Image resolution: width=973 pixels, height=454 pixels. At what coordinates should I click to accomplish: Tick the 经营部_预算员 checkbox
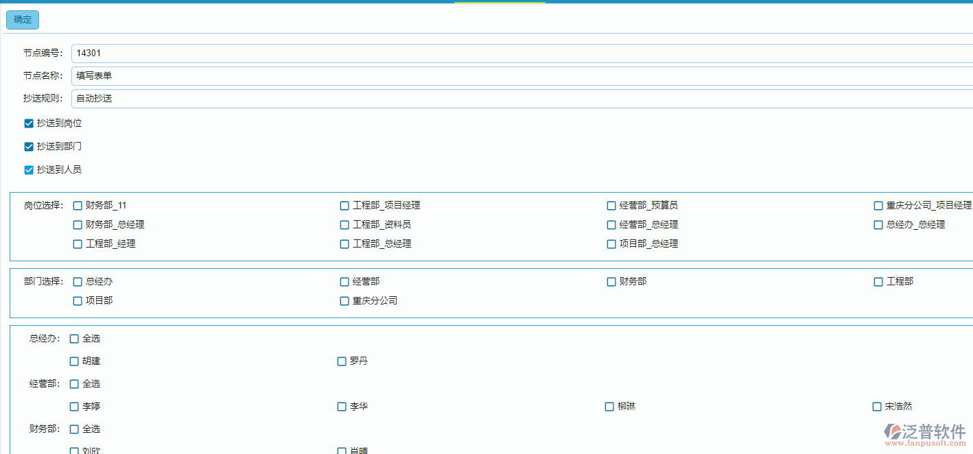coord(611,206)
